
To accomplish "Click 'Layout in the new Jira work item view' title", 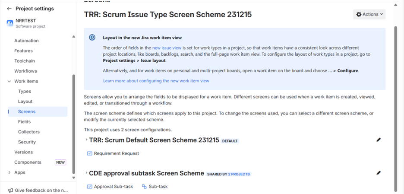I will [142, 38].
